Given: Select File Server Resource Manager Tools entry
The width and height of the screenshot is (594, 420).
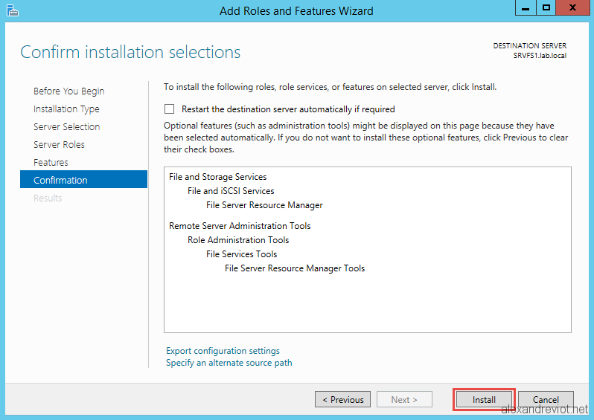Looking at the screenshot, I should pos(295,268).
